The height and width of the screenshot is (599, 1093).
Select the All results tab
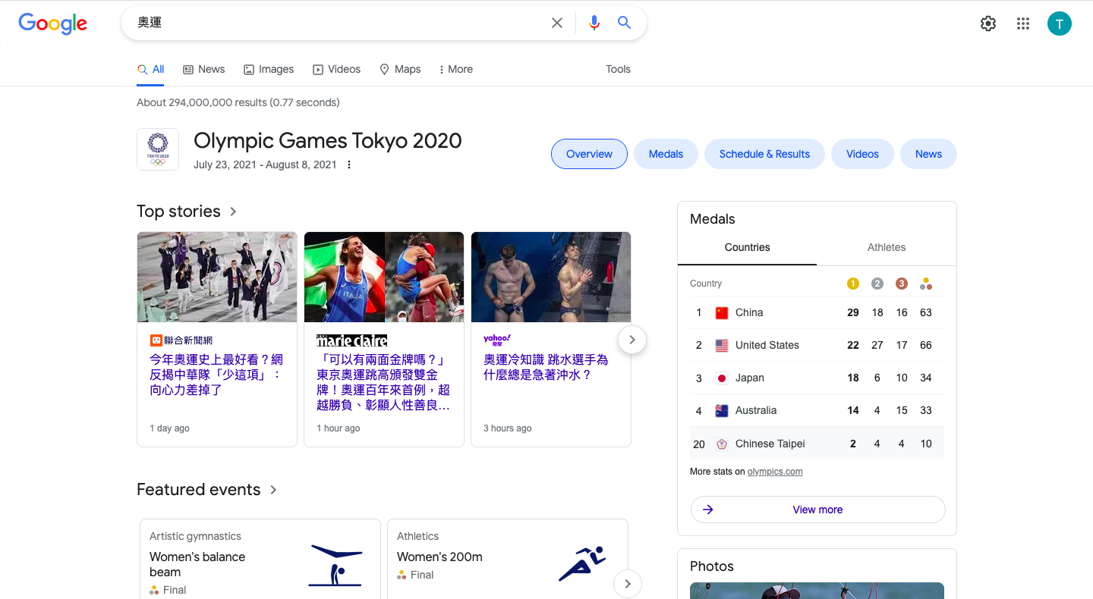[150, 69]
